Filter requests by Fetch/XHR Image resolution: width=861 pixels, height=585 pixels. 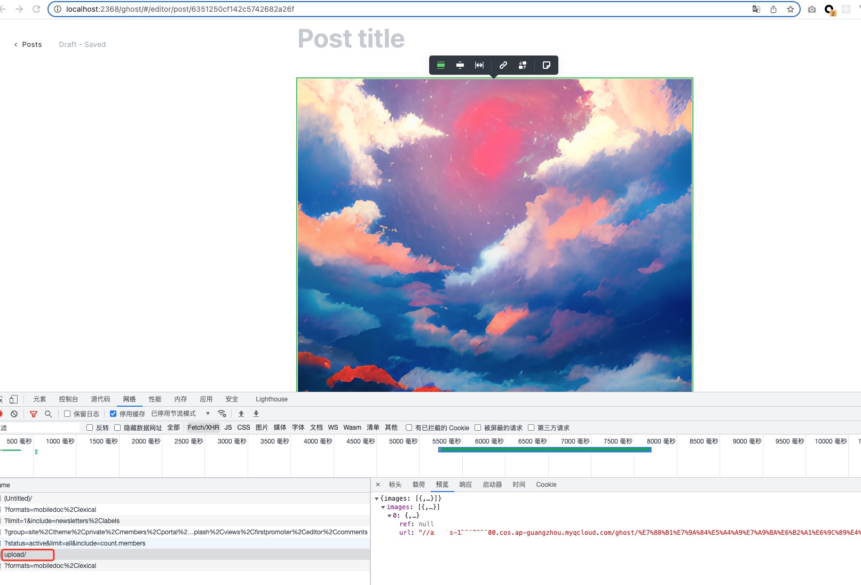coord(203,428)
